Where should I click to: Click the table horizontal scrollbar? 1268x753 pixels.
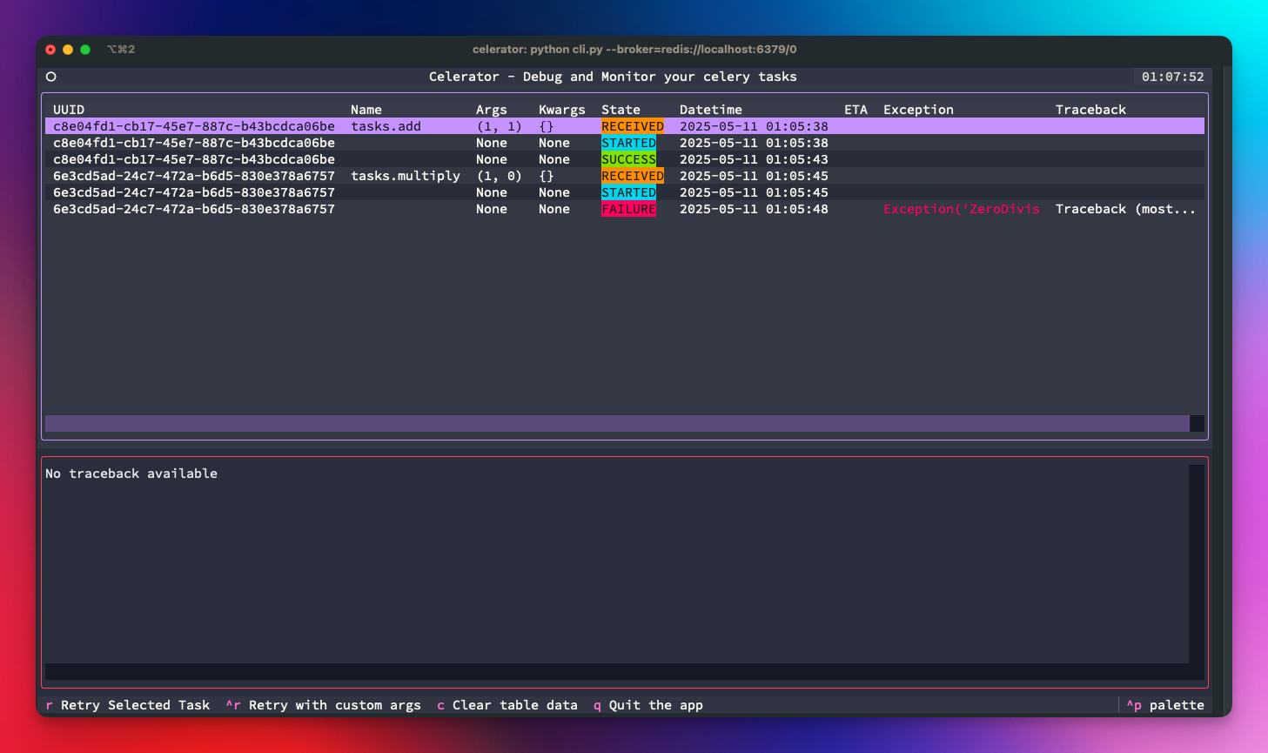(x=617, y=423)
